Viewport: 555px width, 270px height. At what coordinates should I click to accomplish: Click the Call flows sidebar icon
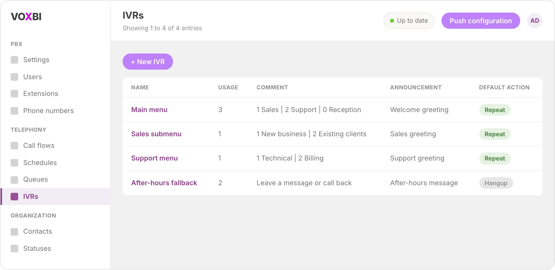click(14, 146)
